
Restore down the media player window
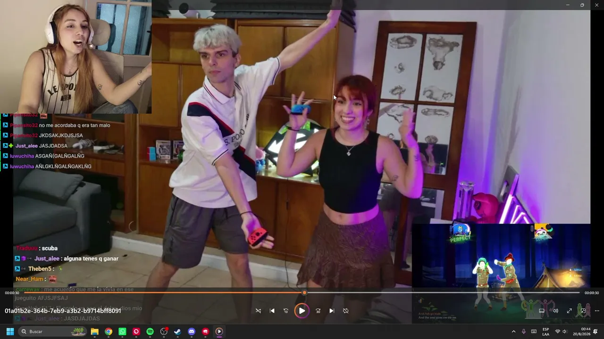tap(582, 5)
